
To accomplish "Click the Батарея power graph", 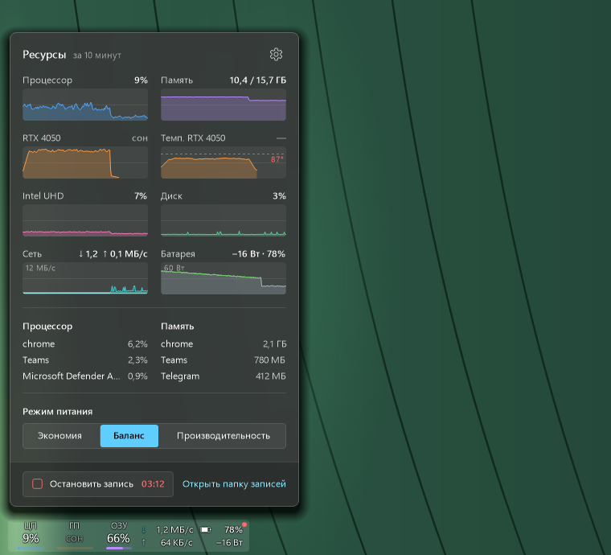I will point(223,278).
